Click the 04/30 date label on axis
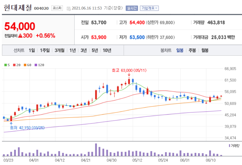242x165 pixels. tap(112, 160)
